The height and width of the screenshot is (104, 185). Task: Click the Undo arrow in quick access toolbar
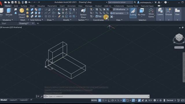tap(29, 2)
